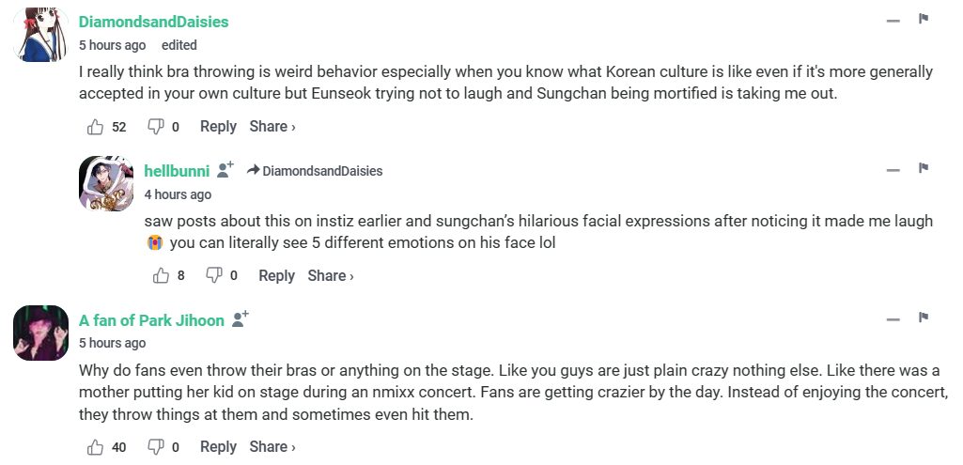963x465 pixels.
Task: Flag hellbunni's reply
Action: 924,168
